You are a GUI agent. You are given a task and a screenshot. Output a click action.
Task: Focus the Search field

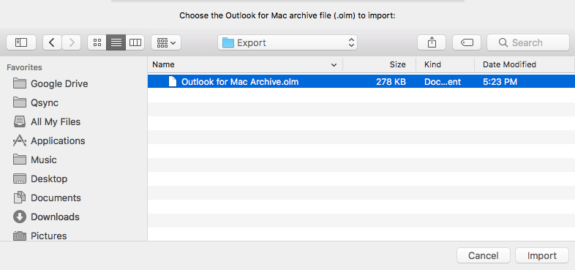coord(527,42)
